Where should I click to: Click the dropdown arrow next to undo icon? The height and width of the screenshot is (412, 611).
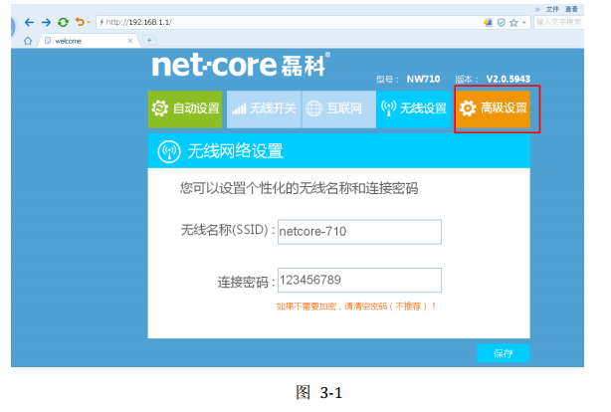click(89, 22)
